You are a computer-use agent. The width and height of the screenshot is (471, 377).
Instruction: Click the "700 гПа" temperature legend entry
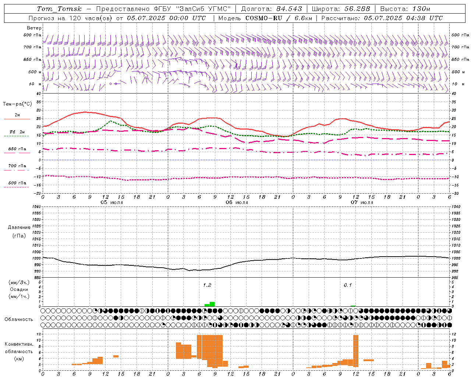click(x=17, y=166)
